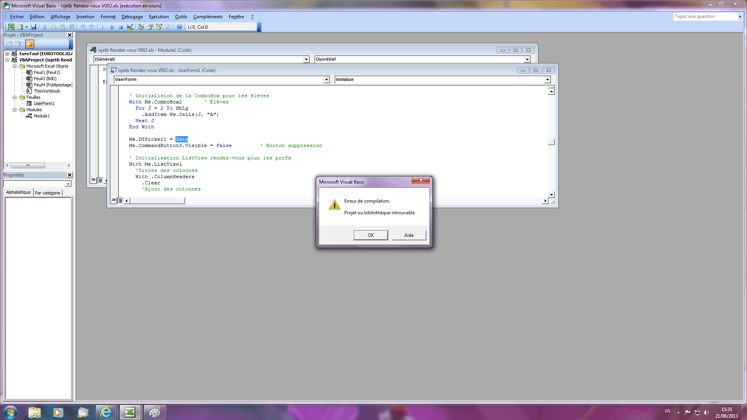Select Feuil3 (BdD) in project tree
This screenshot has height=420, width=747.
pos(45,79)
